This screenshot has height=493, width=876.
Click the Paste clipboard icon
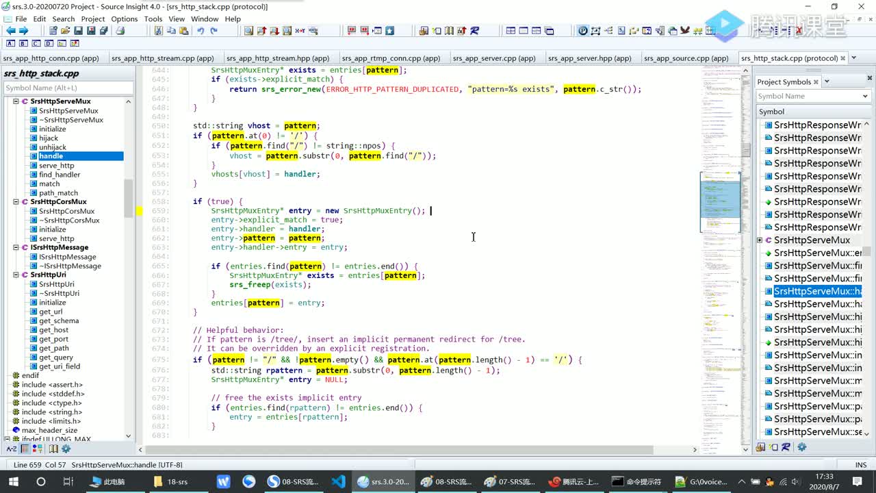(x=184, y=31)
